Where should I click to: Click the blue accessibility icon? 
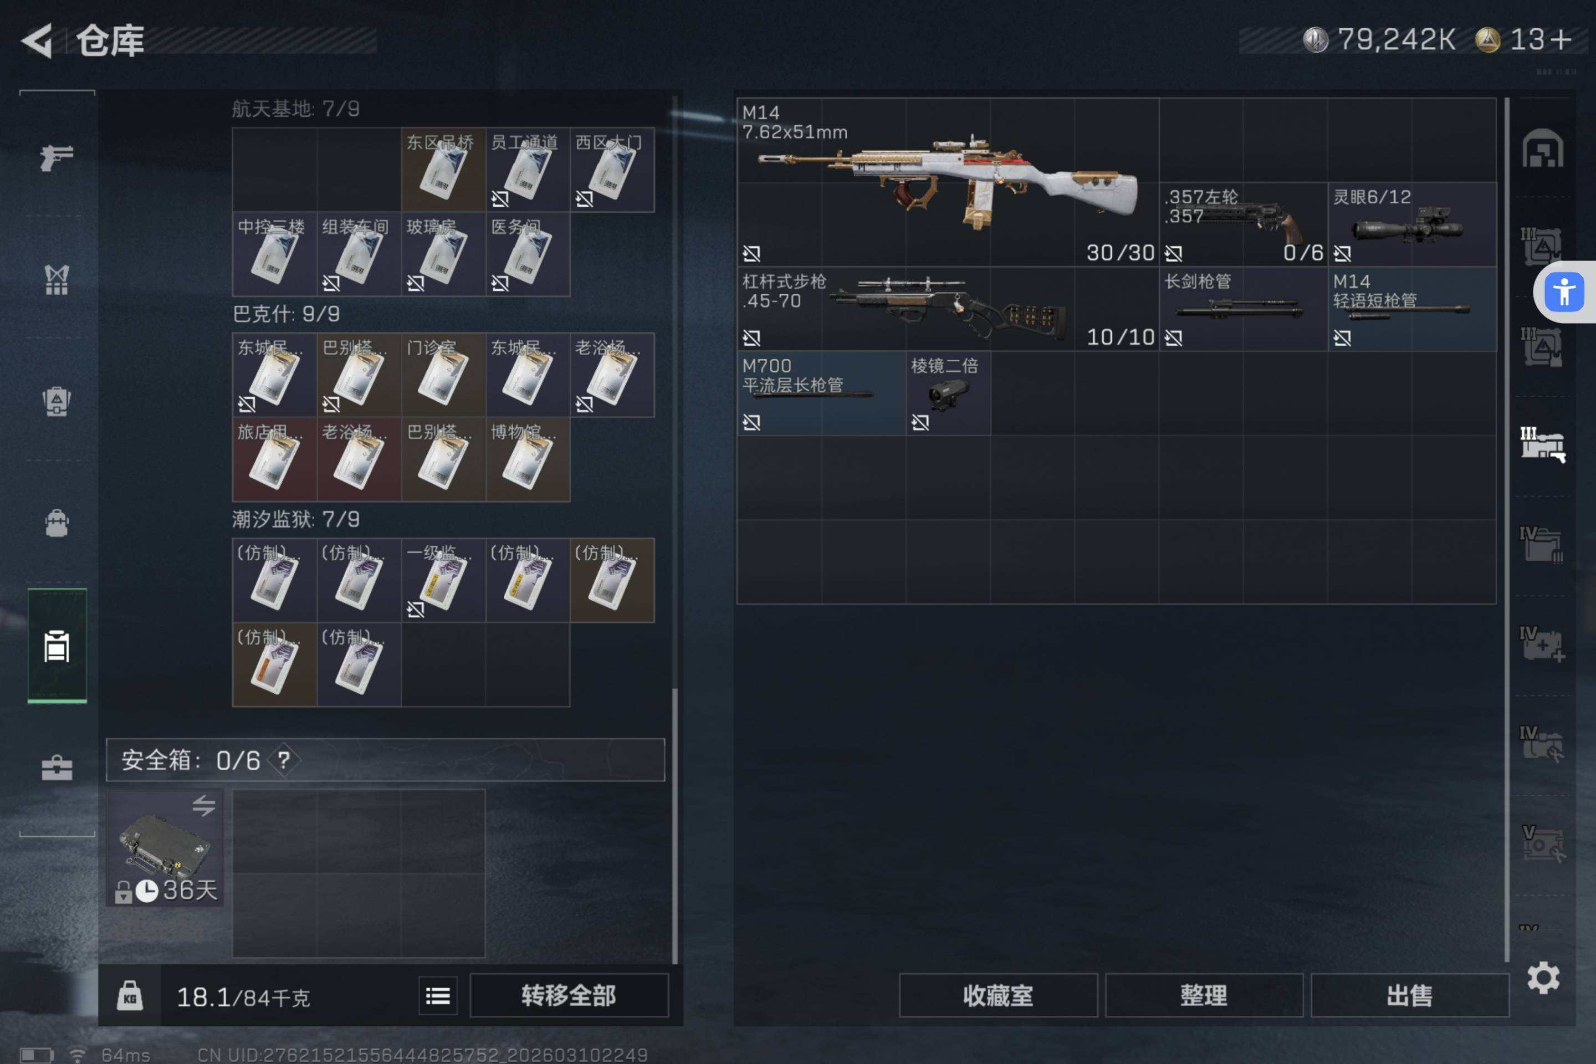1564,293
